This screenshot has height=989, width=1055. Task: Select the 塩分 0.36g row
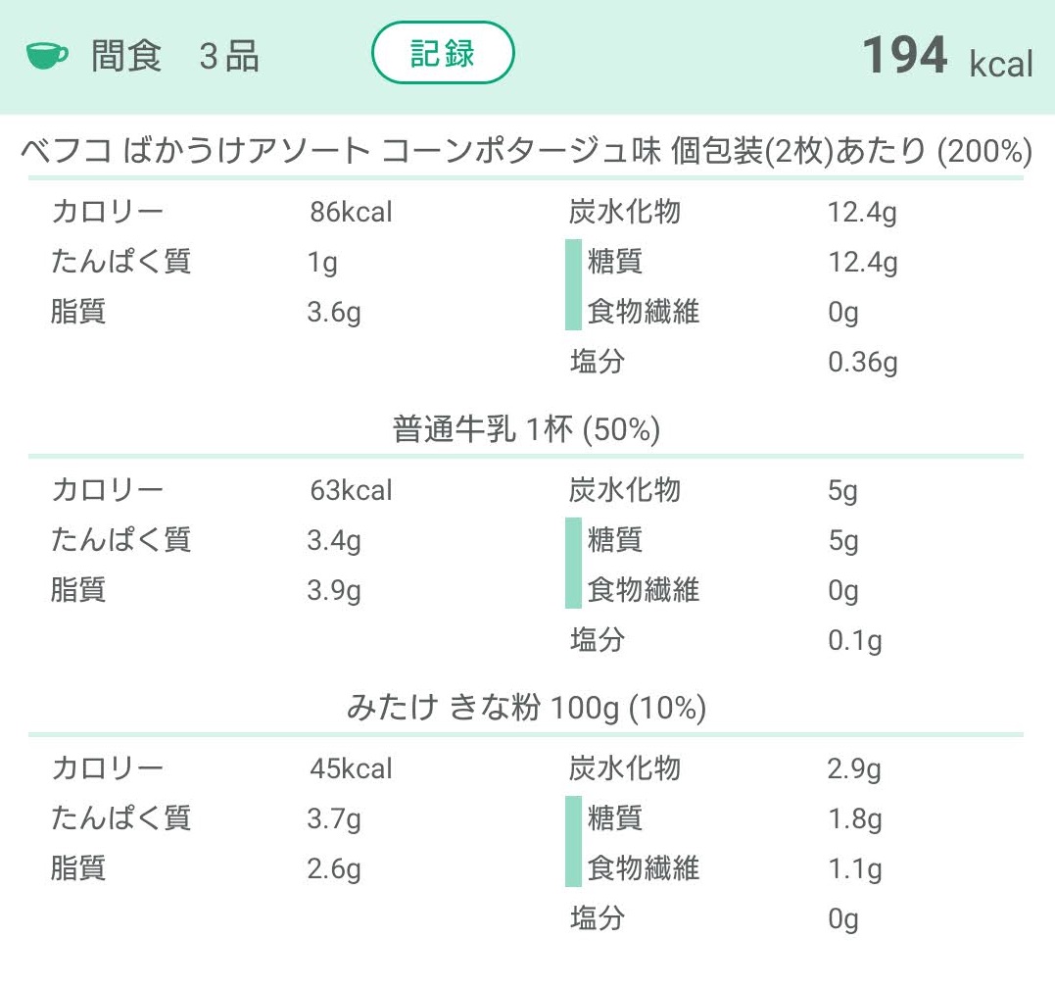click(734, 362)
